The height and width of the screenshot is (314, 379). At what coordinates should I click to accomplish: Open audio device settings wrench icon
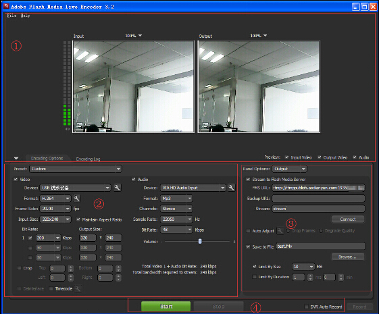pos(231,188)
